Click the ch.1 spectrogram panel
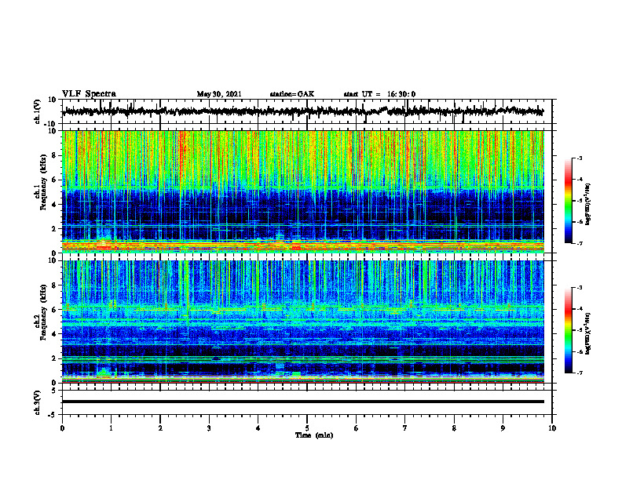Screen dimensions: 622x480 pyautogui.click(x=302, y=191)
